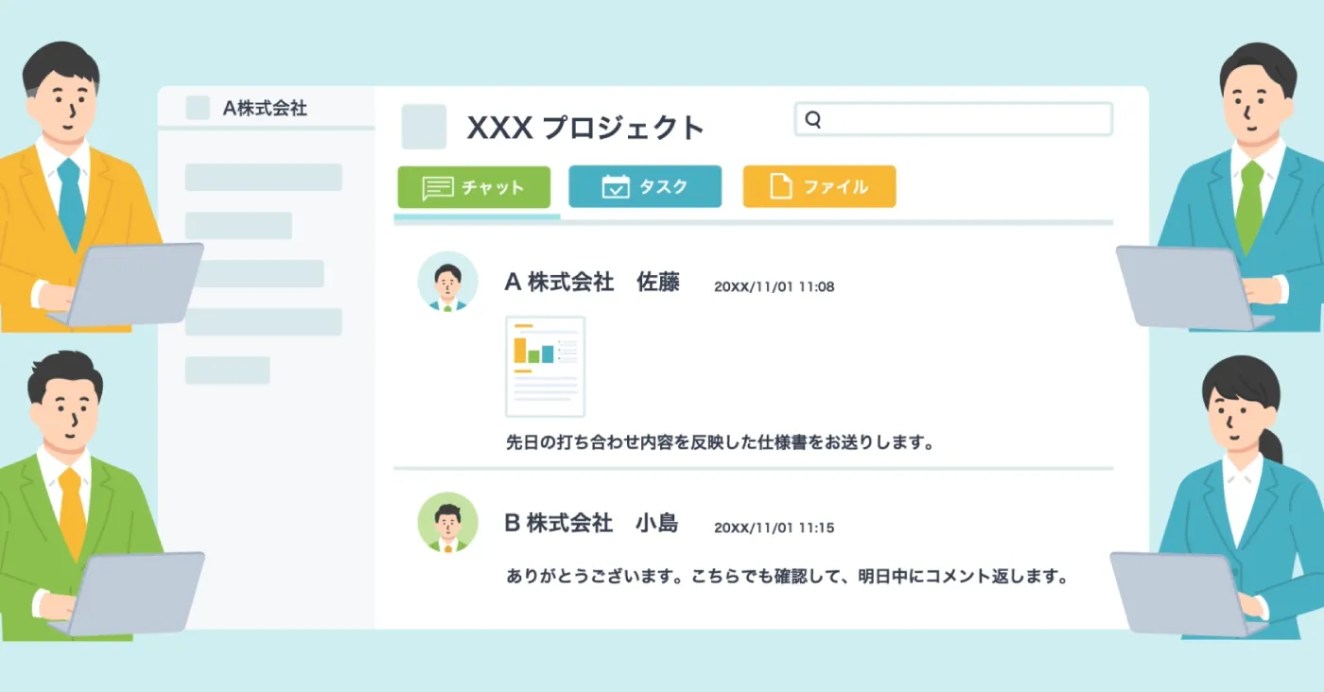The width and height of the screenshot is (1324, 692).
Task: Select the A株式会社 sidebar header
Action: [x=265, y=108]
